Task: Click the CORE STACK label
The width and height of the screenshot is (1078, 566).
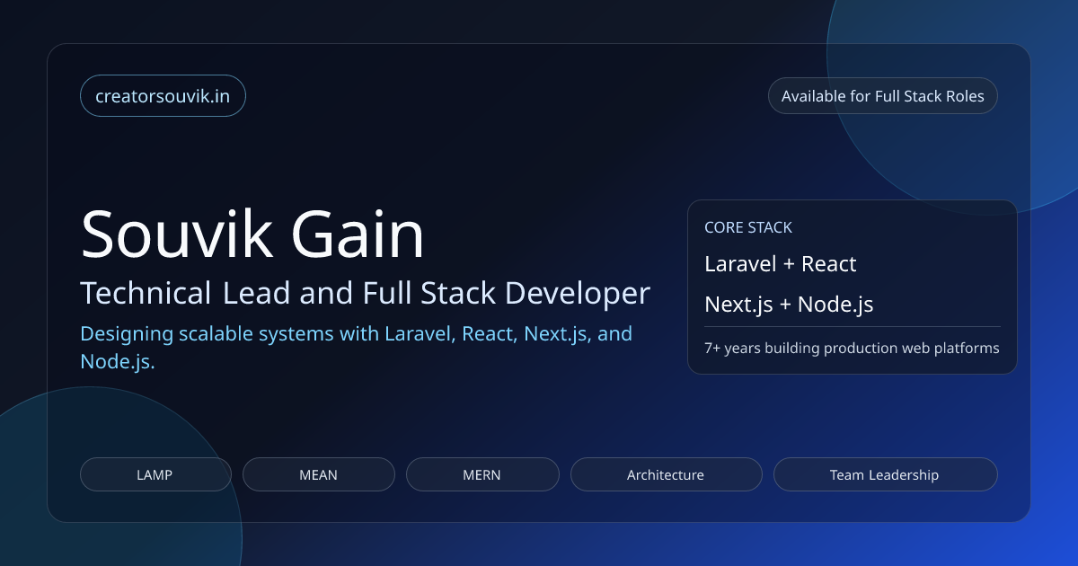Action: [x=748, y=228]
